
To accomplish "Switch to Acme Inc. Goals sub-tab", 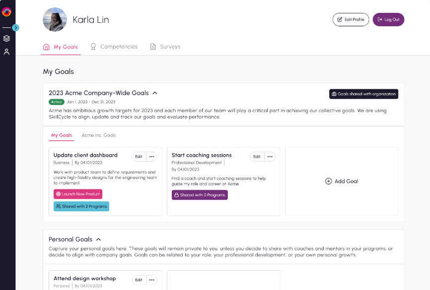I will pyautogui.click(x=99, y=135).
